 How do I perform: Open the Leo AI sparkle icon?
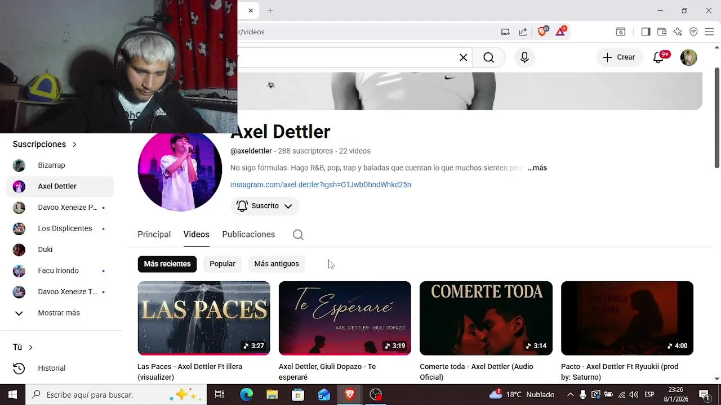678,32
